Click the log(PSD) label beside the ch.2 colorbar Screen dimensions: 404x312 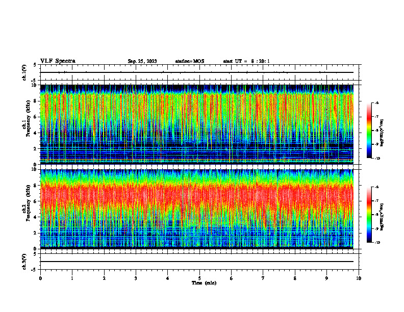(382, 217)
